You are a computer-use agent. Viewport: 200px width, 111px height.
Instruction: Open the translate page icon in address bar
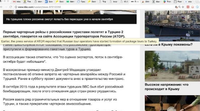(176, 7)
